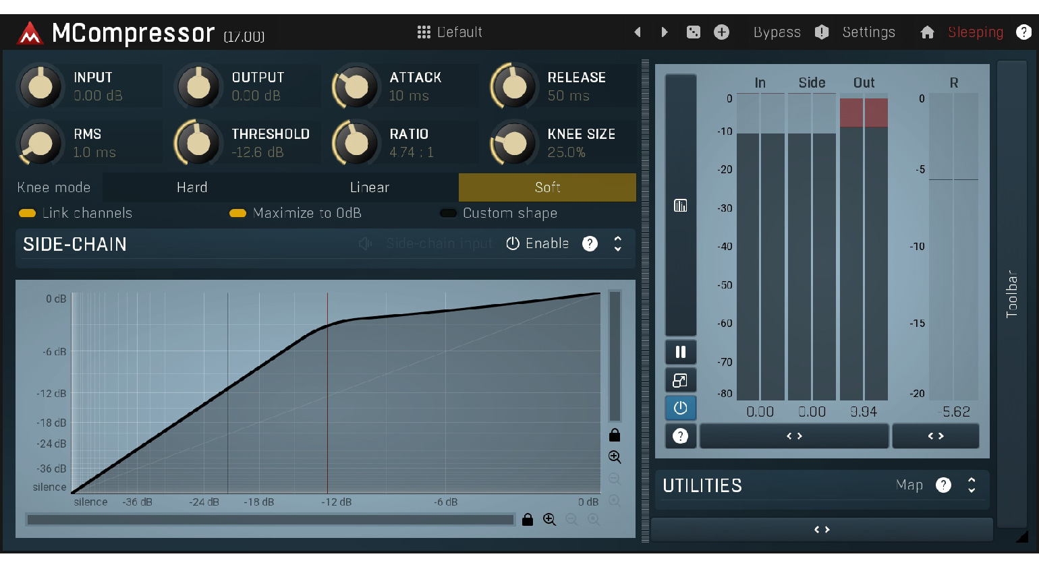Viewport: 1039px width, 573px height.
Task: Open the Settings button
Action: point(868,32)
